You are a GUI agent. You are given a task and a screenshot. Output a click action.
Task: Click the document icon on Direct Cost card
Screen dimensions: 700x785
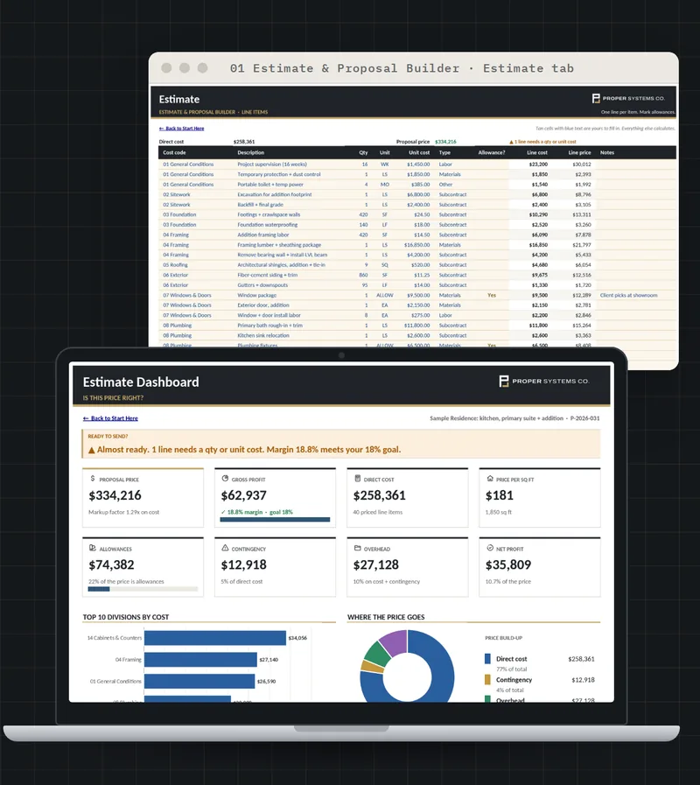tap(358, 479)
